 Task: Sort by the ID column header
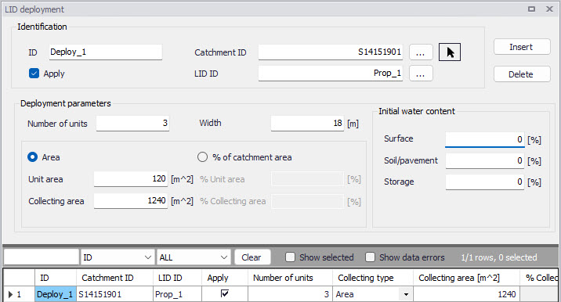coord(56,278)
